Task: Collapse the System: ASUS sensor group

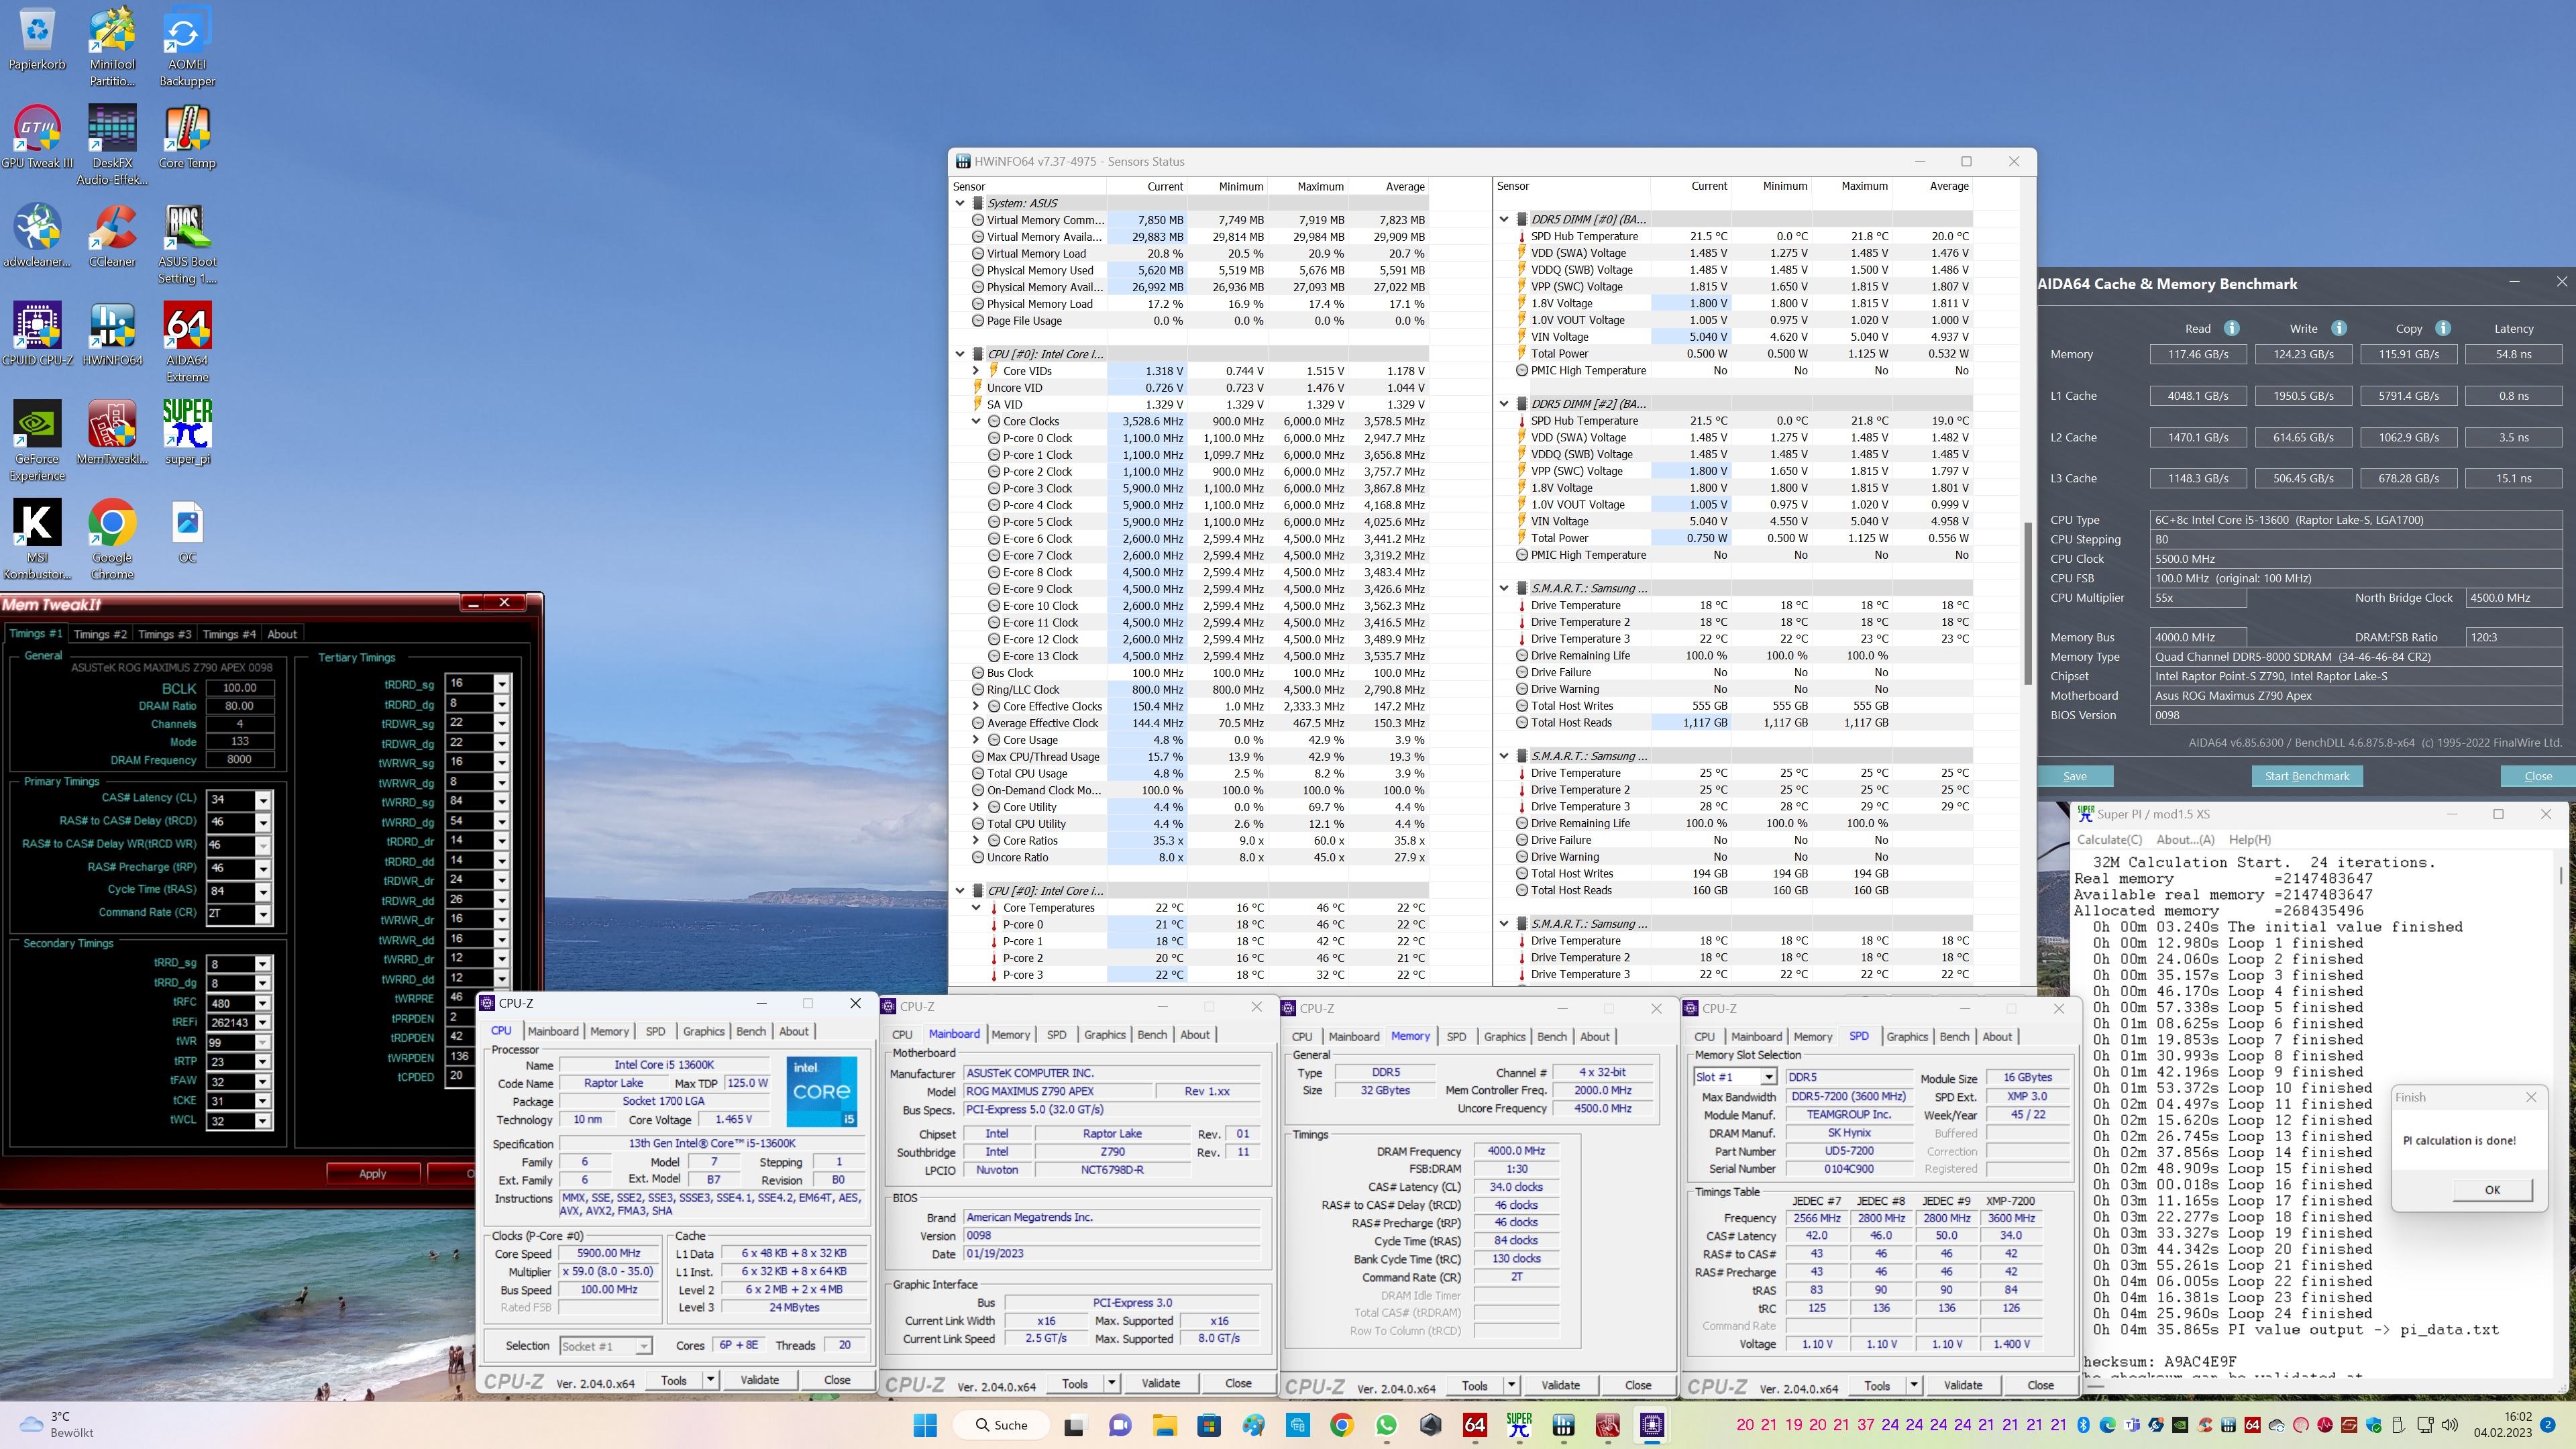Action: (960, 203)
